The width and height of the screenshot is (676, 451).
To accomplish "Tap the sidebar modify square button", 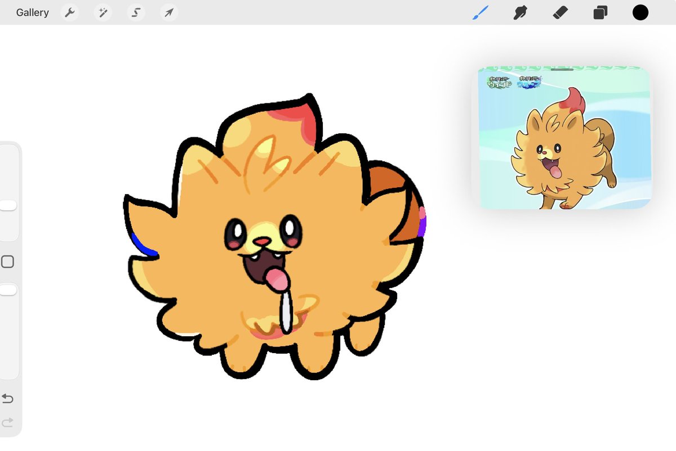I will (x=7, y=262).
